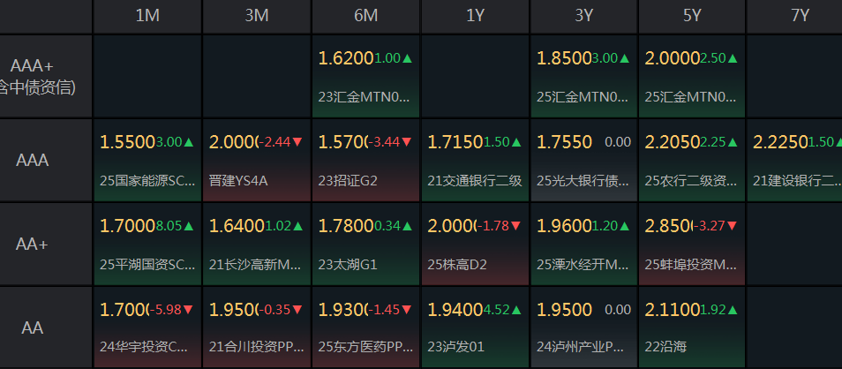
Task: Click the 1M column header
Action: click(x=147, y=16)
